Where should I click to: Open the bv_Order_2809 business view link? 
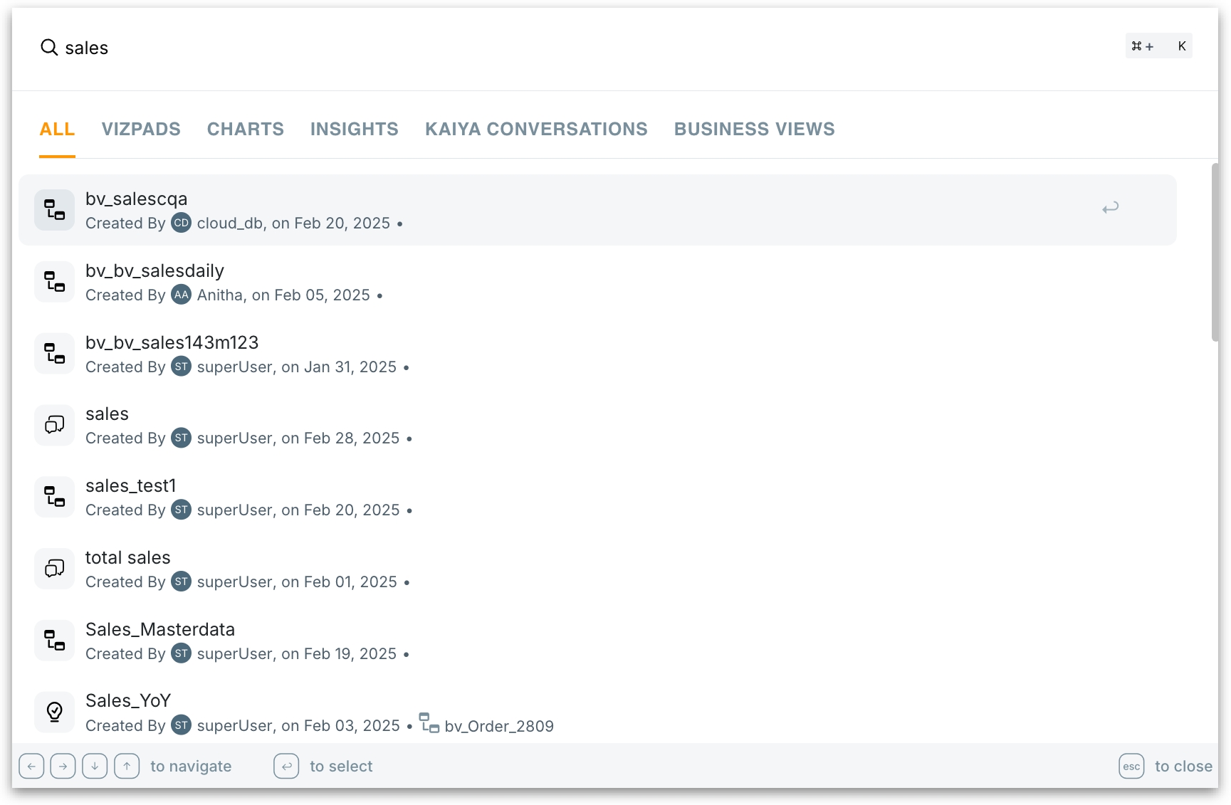pyautogui.click(x=498, y=726)
